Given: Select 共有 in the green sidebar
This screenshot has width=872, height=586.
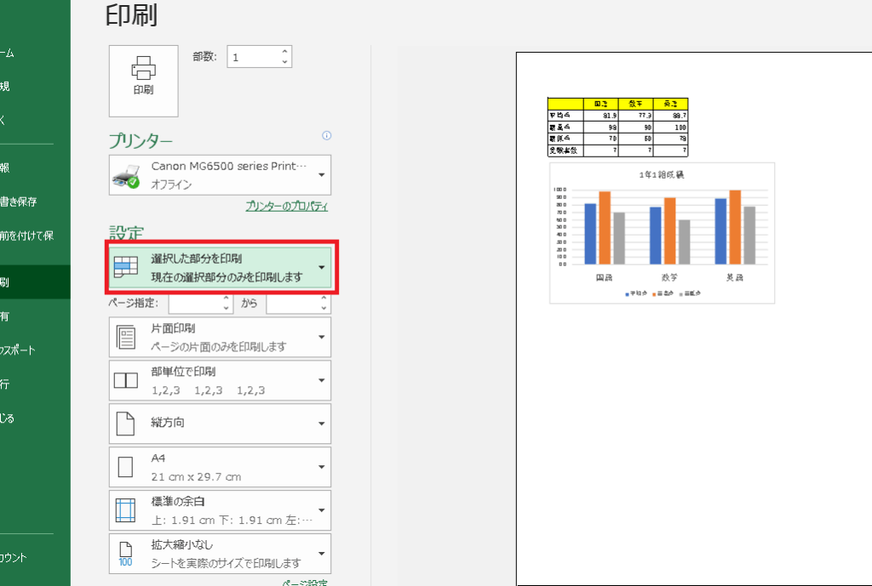Looking at the screenshot, I should point(35,316).
